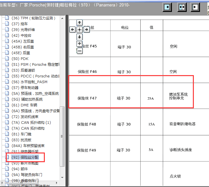Image resolution: width=209 pixels, height=187 pixels.
Task: Click the middle split panel layout button
Action: pyautogui.click(x=182, y=7)
